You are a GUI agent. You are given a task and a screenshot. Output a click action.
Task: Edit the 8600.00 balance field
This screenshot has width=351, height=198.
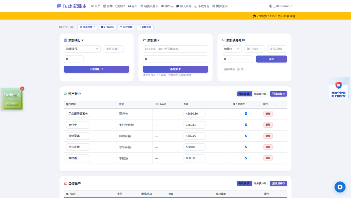pos(194,158)
